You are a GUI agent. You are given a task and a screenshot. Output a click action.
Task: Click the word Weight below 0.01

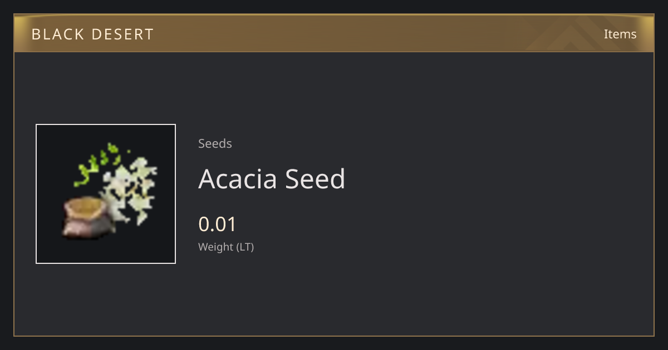point(216,247)
